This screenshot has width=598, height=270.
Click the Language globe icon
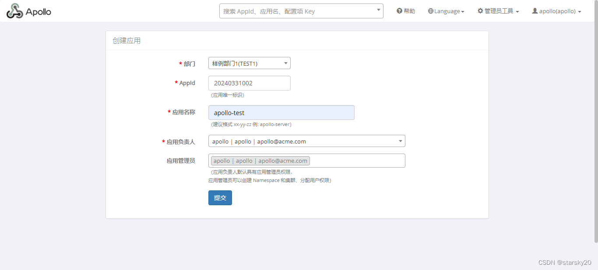pos(431,11)
